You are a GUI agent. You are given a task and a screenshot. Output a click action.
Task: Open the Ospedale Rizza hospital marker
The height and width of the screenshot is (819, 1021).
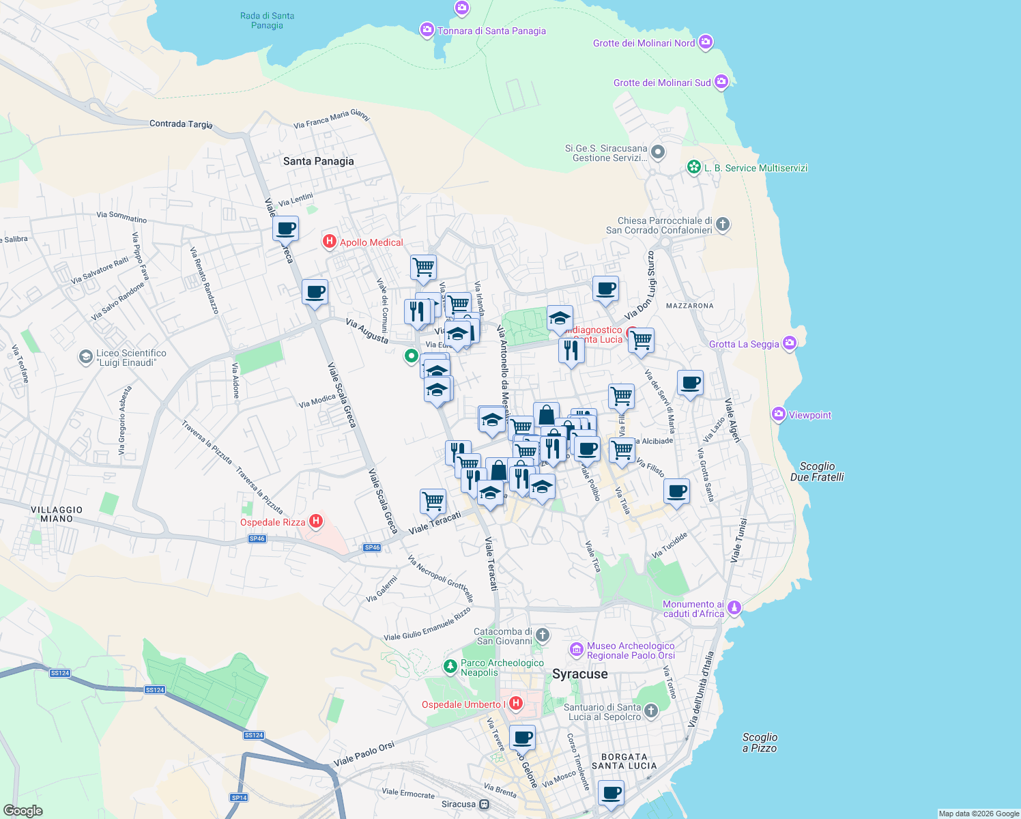316,521
